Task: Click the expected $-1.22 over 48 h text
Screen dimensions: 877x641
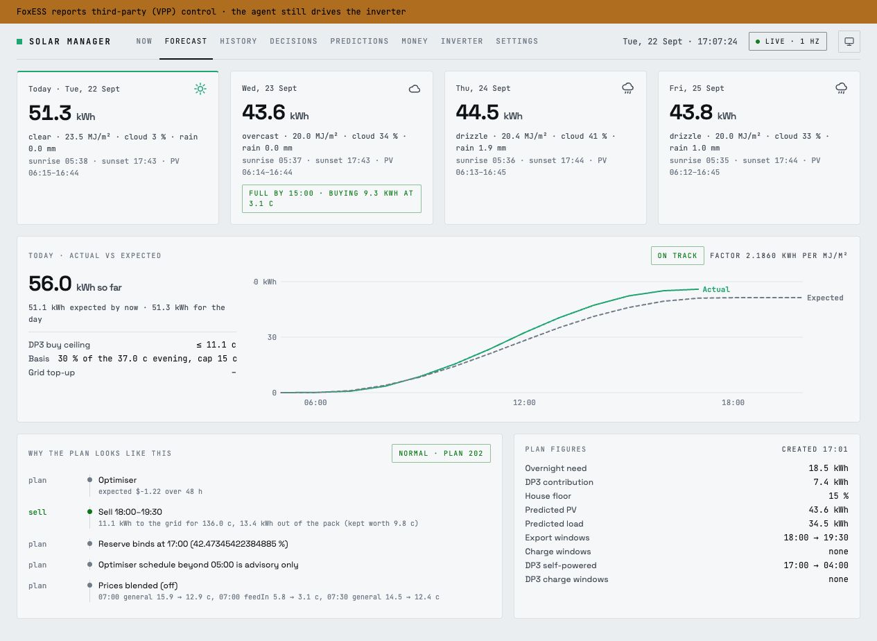Action: tap(150, 492)
